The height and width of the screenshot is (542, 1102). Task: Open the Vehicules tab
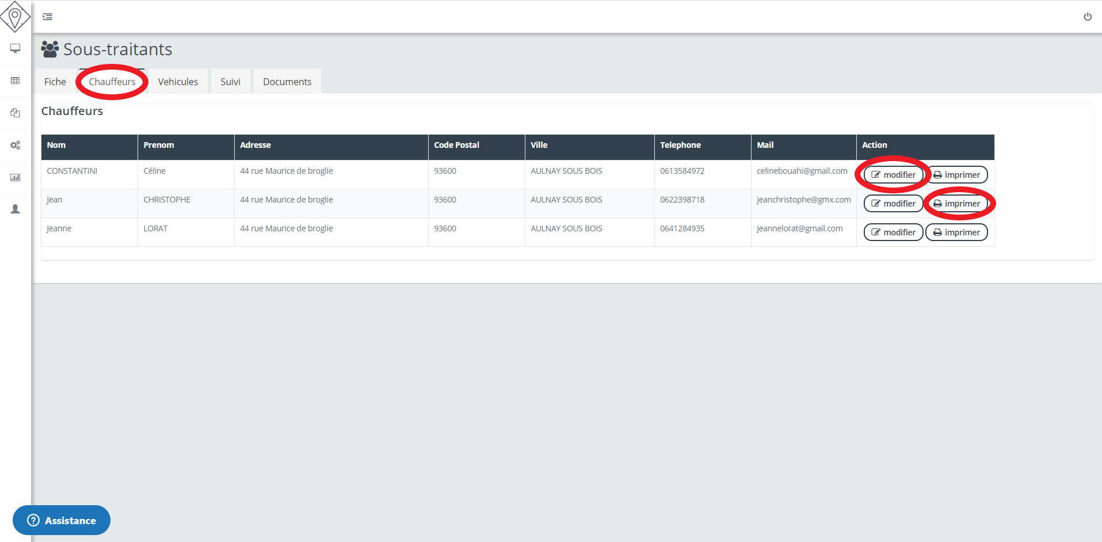(x=178, y=82)
